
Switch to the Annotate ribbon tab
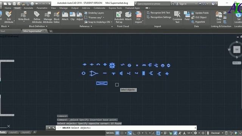pos(28,8)
